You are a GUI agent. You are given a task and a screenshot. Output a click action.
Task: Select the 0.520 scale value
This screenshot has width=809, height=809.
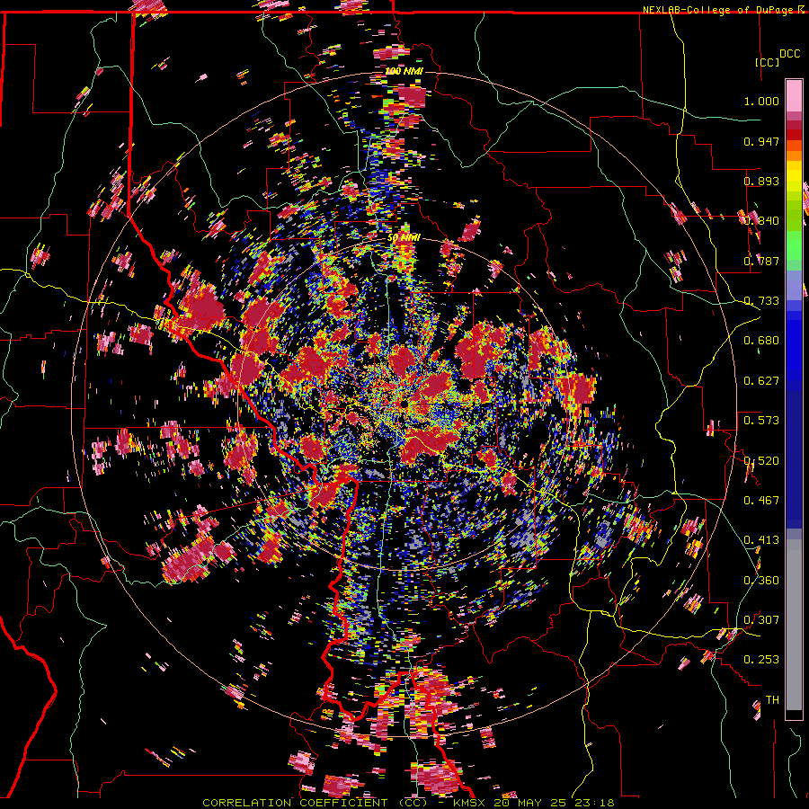pyautogui.click(x=761, y=461)
